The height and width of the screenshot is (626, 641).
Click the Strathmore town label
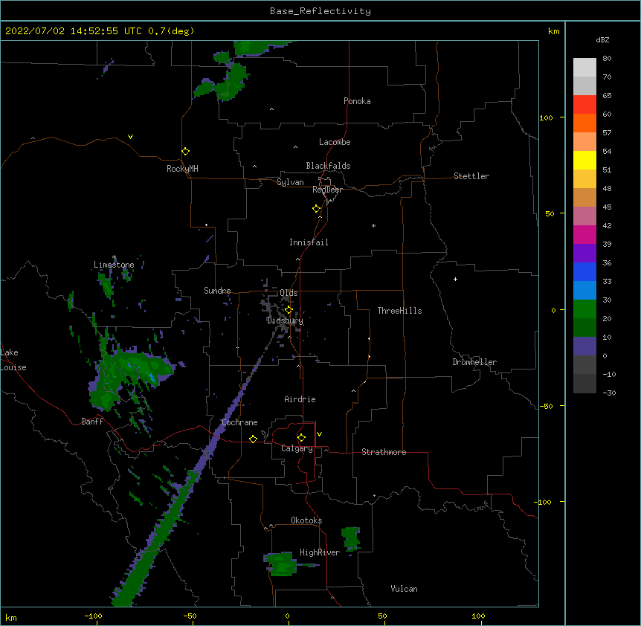(384, 452)
